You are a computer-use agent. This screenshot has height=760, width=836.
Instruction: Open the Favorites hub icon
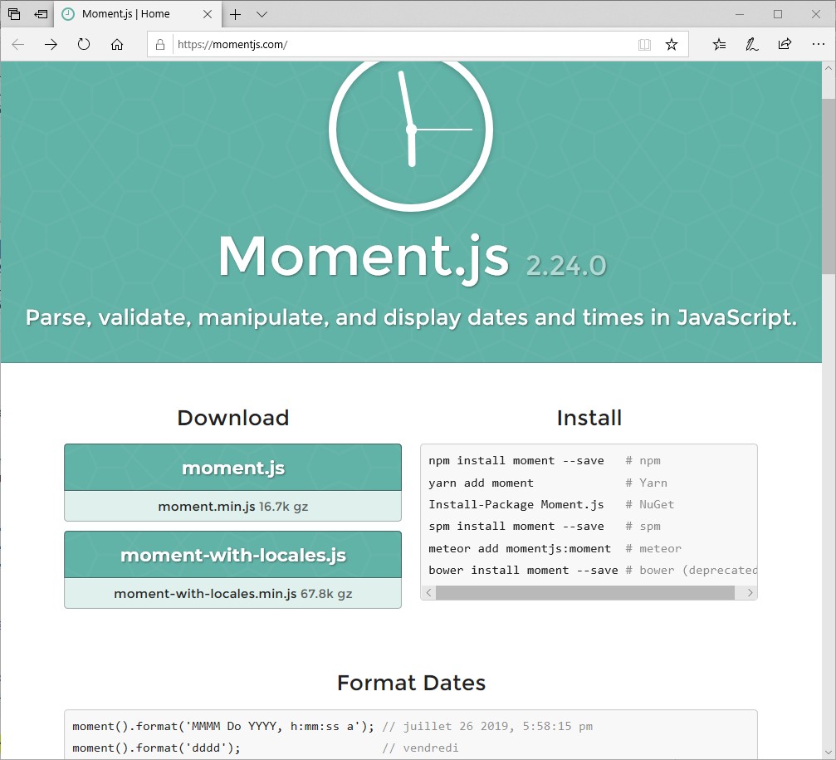click(x=719, y=44)
